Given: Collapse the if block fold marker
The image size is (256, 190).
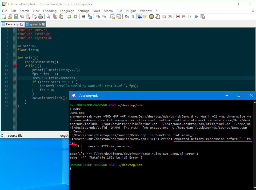Looking at the screenshot, I should pos(15,82).
